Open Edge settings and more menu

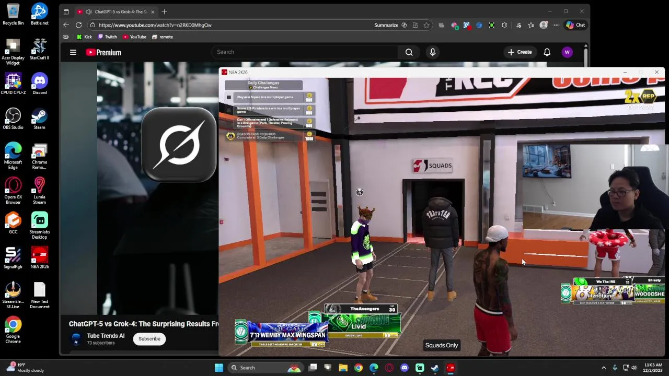pos(556,25)
